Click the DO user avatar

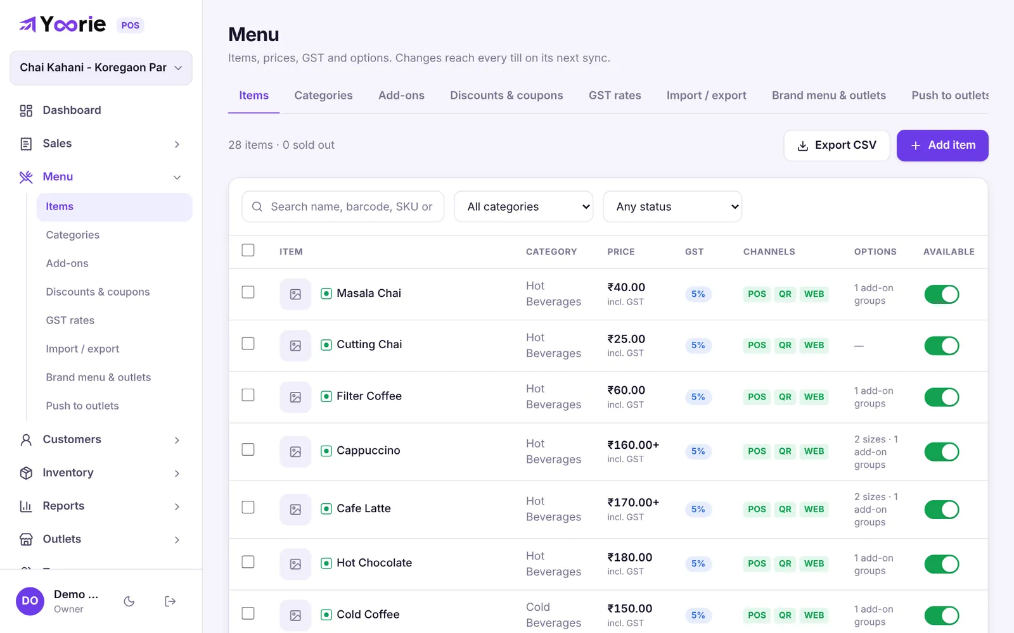click(x=30, y=601)
